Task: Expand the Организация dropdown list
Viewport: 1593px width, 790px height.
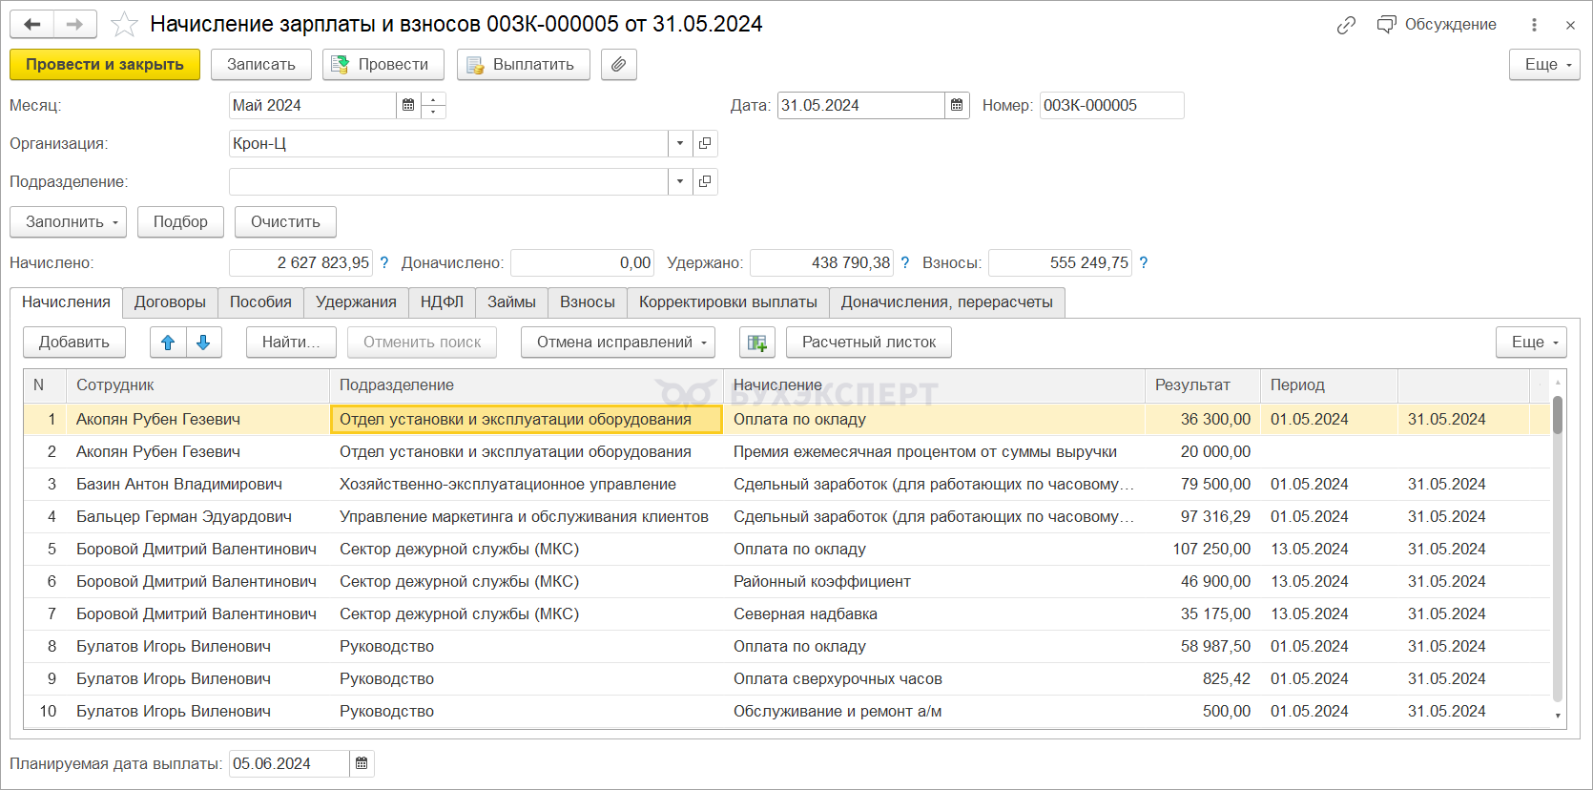Action: click(679, 144)
